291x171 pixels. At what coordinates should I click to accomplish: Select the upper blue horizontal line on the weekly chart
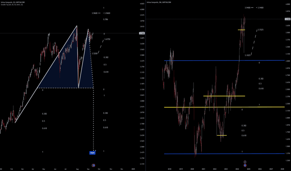(224, 60)
